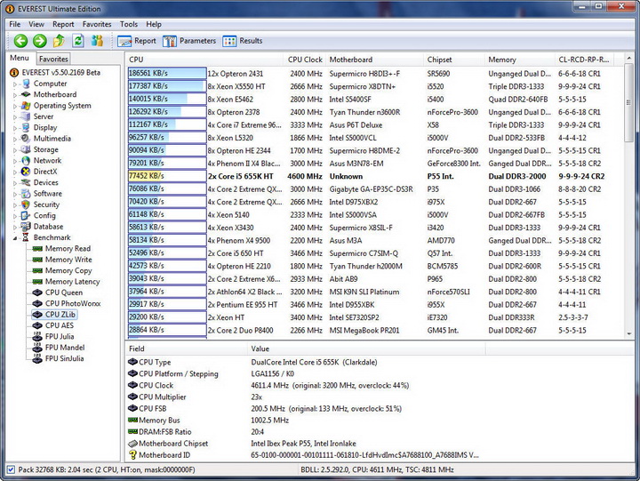Viewport: 640px width, 481px height.
Task: Expand the Database tree node
Action: pyautogui.click(x=15, y=228)
